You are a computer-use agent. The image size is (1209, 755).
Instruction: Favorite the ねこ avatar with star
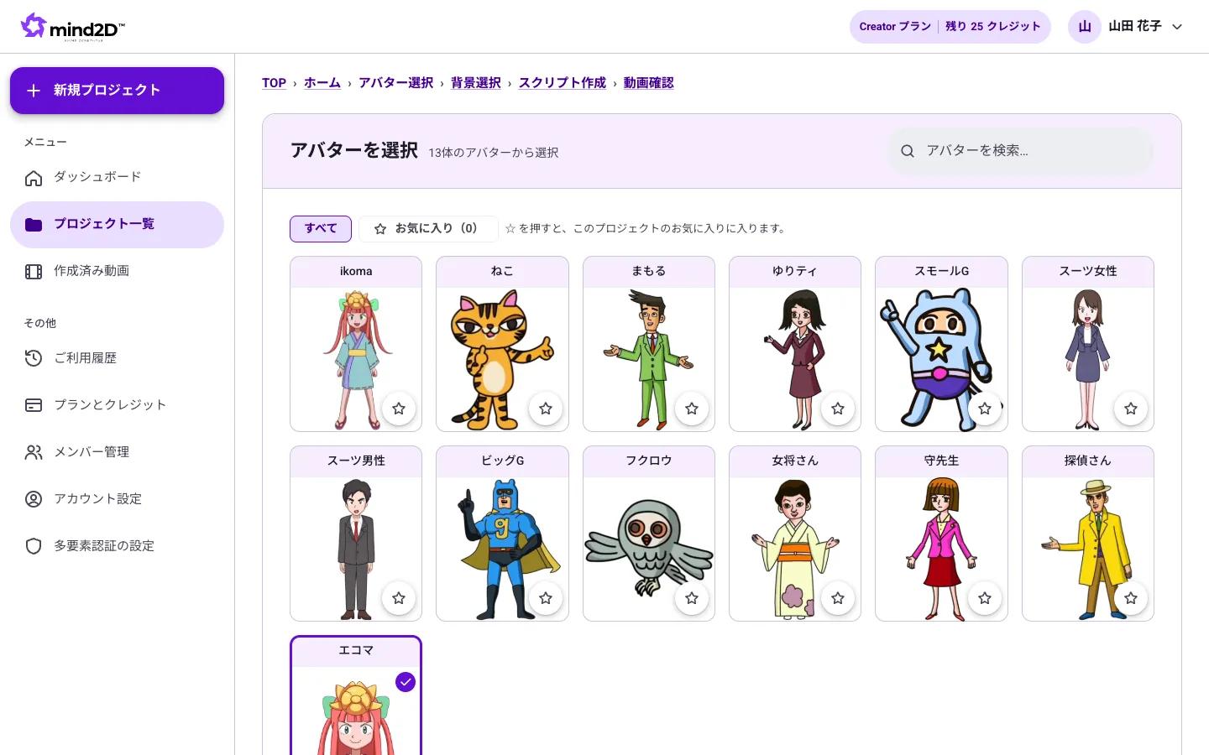click(546, 409)
